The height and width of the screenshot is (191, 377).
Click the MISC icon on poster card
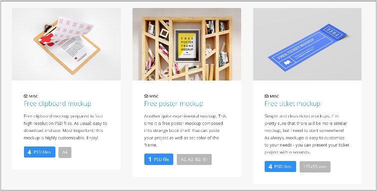point(146,96)
